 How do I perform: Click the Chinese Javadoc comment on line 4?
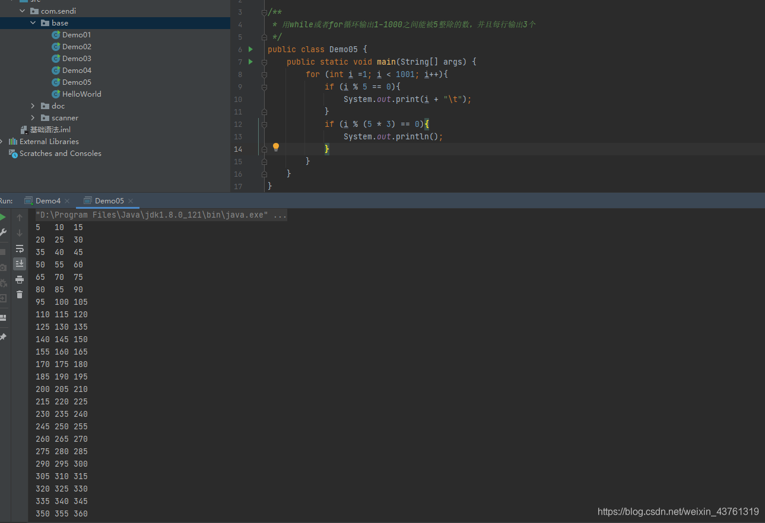tap(404, 24)
